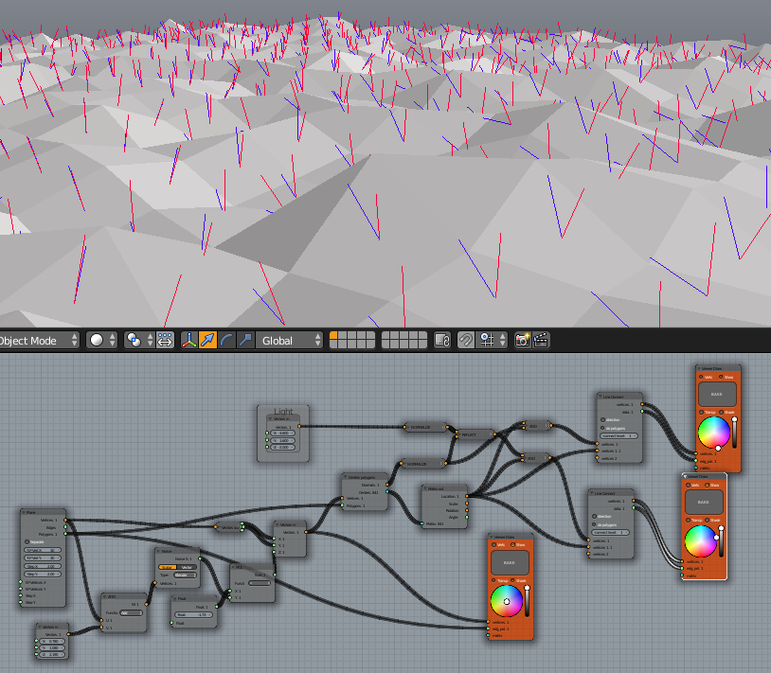Open the pivot point selector
Viewport: 771px width, 673px height.
[138, 341]
